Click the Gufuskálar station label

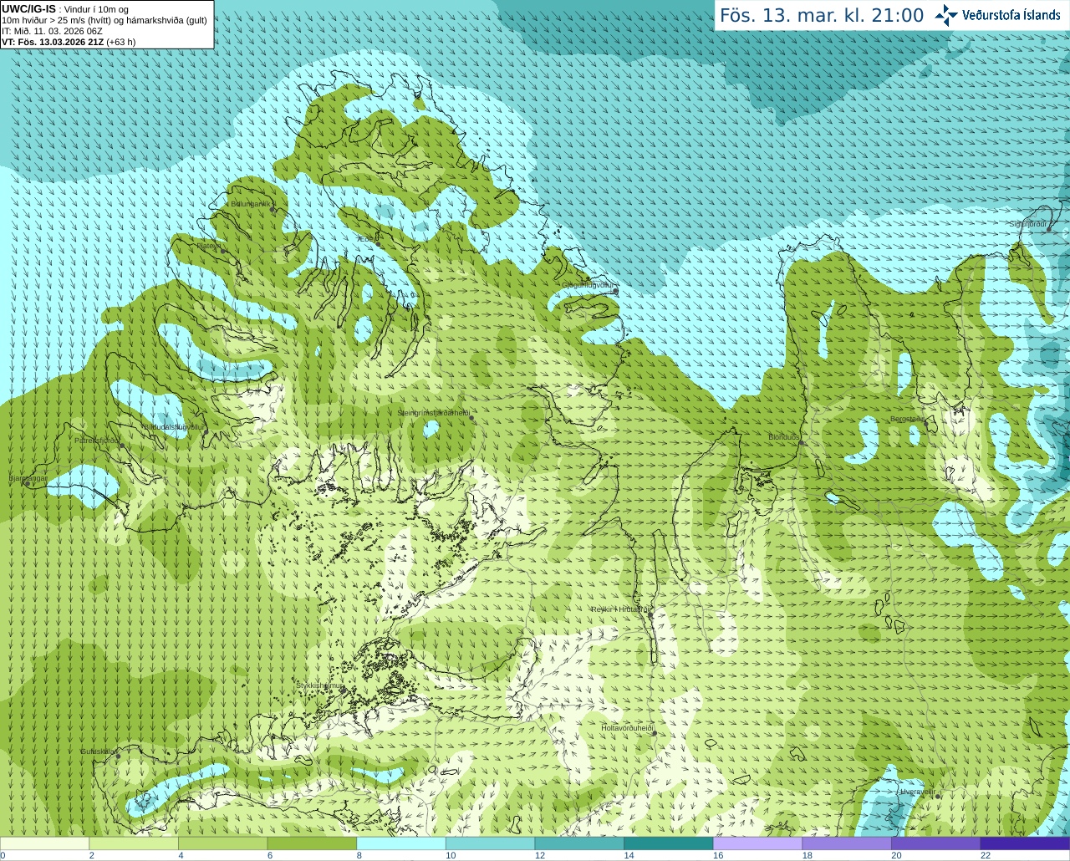click(x=98, y=751)
